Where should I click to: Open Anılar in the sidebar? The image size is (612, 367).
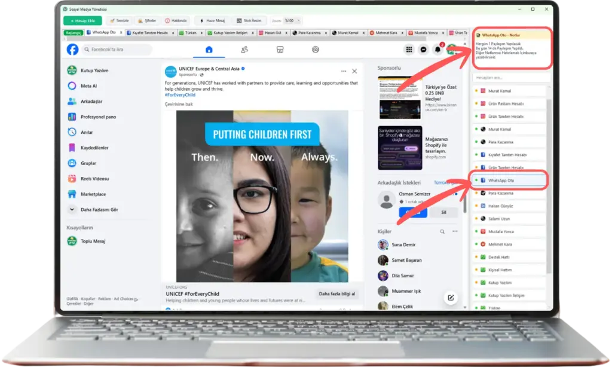pos(81,132)
